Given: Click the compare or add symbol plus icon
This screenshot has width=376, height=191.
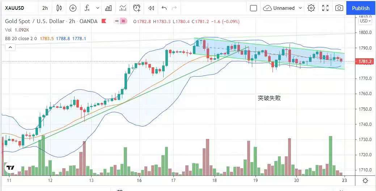Looking at the screenshot, I should (73, 8).
